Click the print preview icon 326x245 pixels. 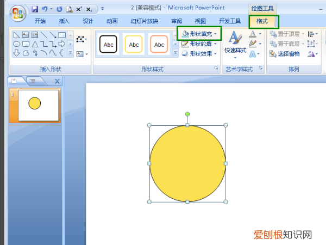coord(69,9)
